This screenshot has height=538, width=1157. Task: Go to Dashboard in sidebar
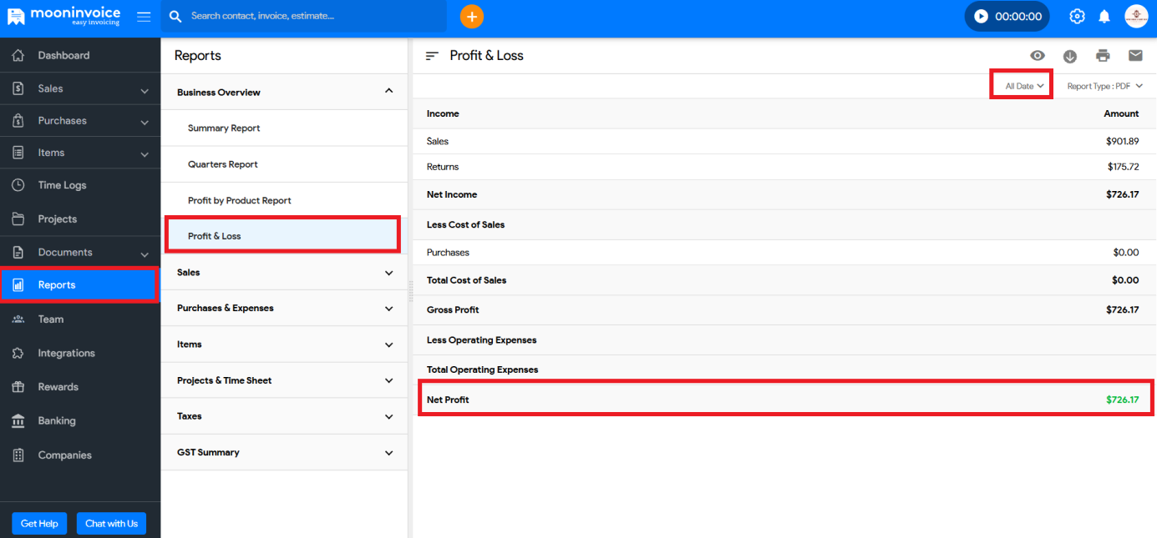[80, 55]
